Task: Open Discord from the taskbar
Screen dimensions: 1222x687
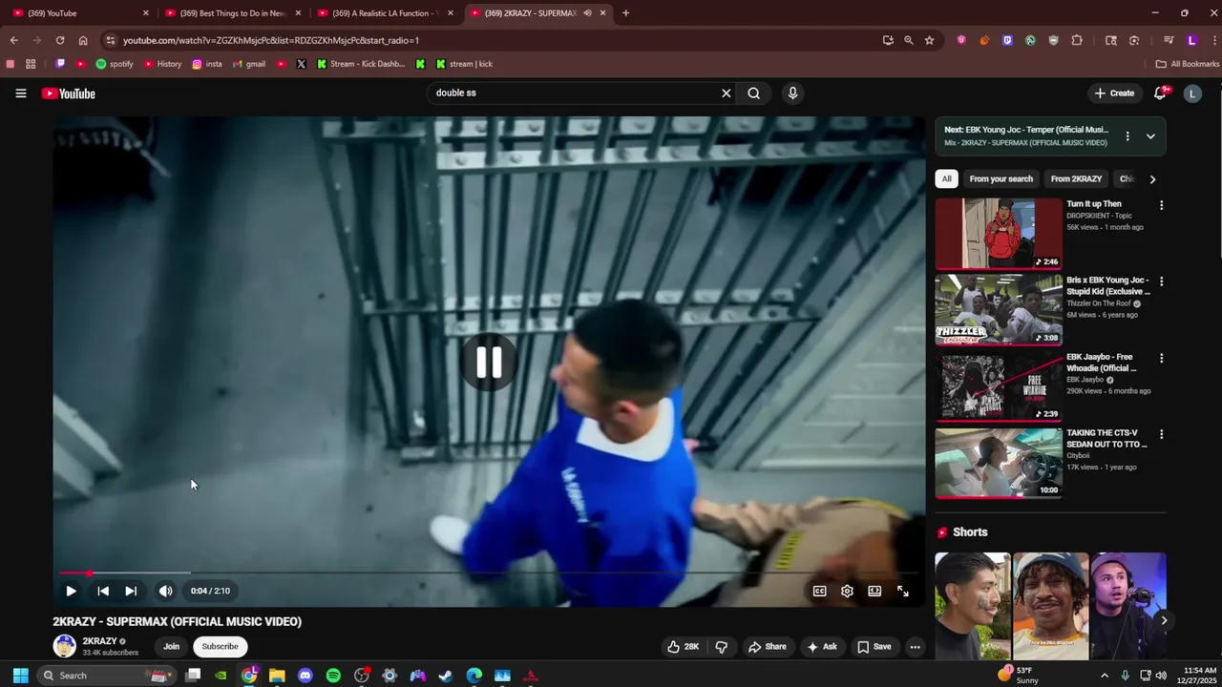Action: point(305,676)
